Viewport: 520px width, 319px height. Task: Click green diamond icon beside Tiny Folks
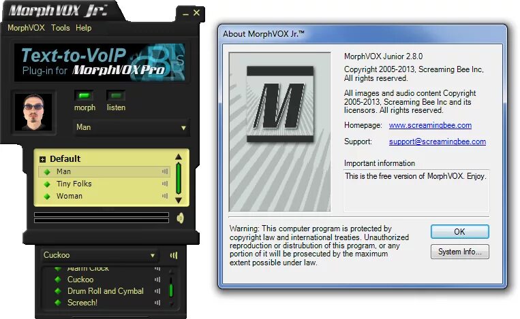coord(47,184)
